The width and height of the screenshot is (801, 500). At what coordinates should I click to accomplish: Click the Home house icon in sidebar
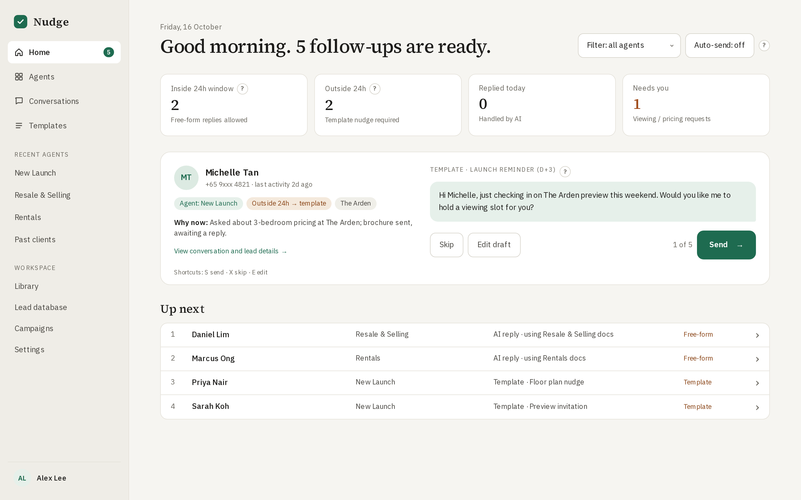[x=19, y=52]
